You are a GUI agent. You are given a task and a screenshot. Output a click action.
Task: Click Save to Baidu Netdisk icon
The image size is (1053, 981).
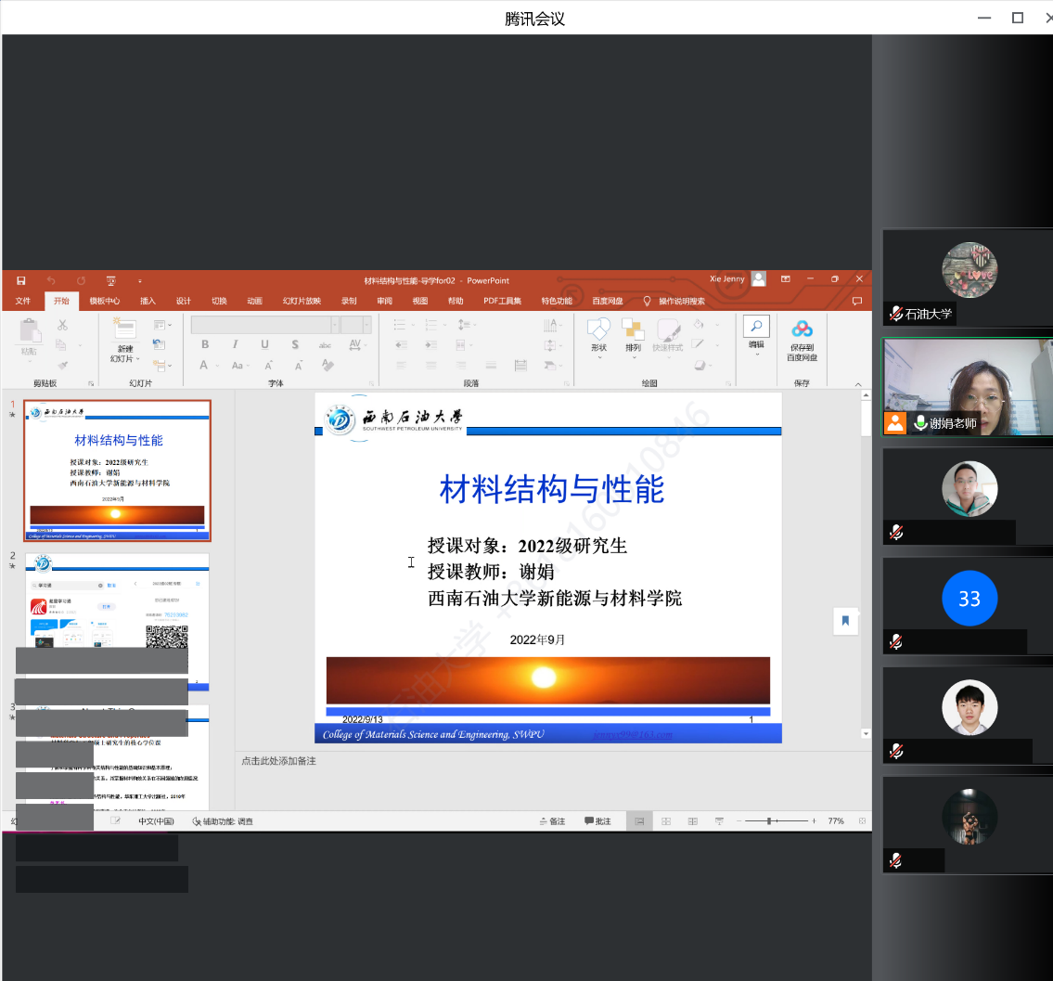click(x=802, y=330)
